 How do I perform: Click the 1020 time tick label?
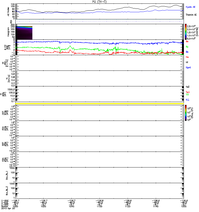44,206
